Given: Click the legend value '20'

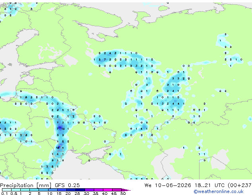Looking at the screenshot, I should pyautogui.click(x=68, y=193).
